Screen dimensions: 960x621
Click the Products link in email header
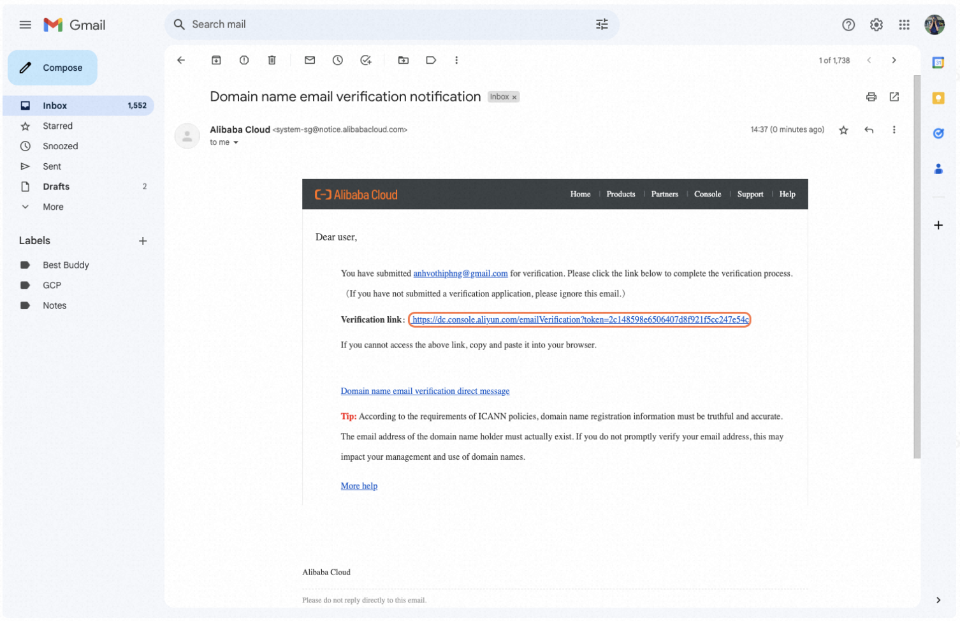pyautogui.click(x=620, y=194)
